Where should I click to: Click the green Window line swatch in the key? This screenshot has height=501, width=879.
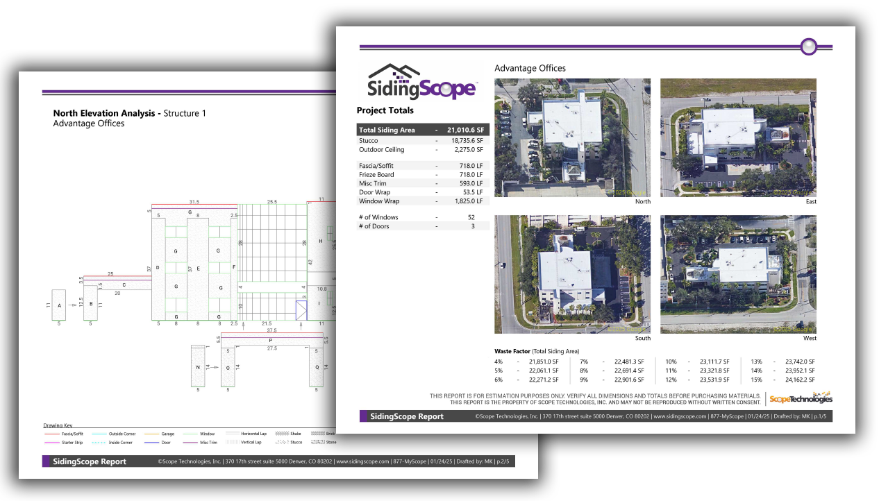click(x=190, y=434)
